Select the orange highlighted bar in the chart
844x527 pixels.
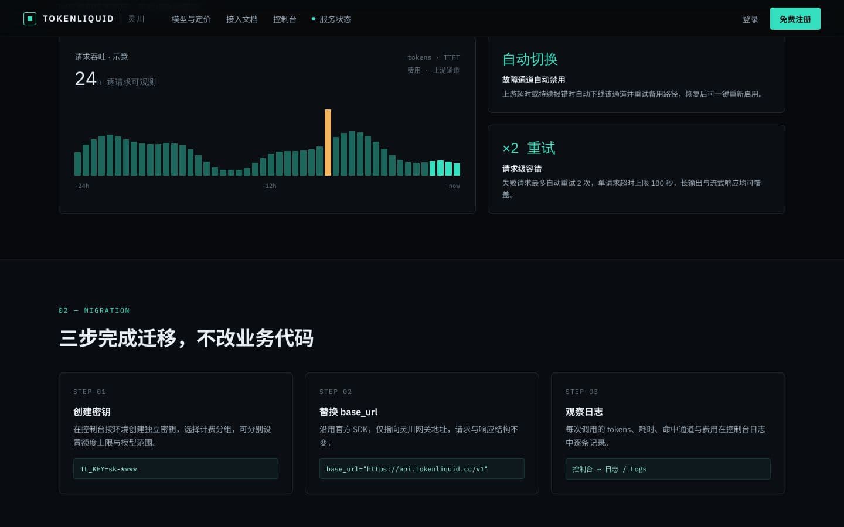click(328, 142)
